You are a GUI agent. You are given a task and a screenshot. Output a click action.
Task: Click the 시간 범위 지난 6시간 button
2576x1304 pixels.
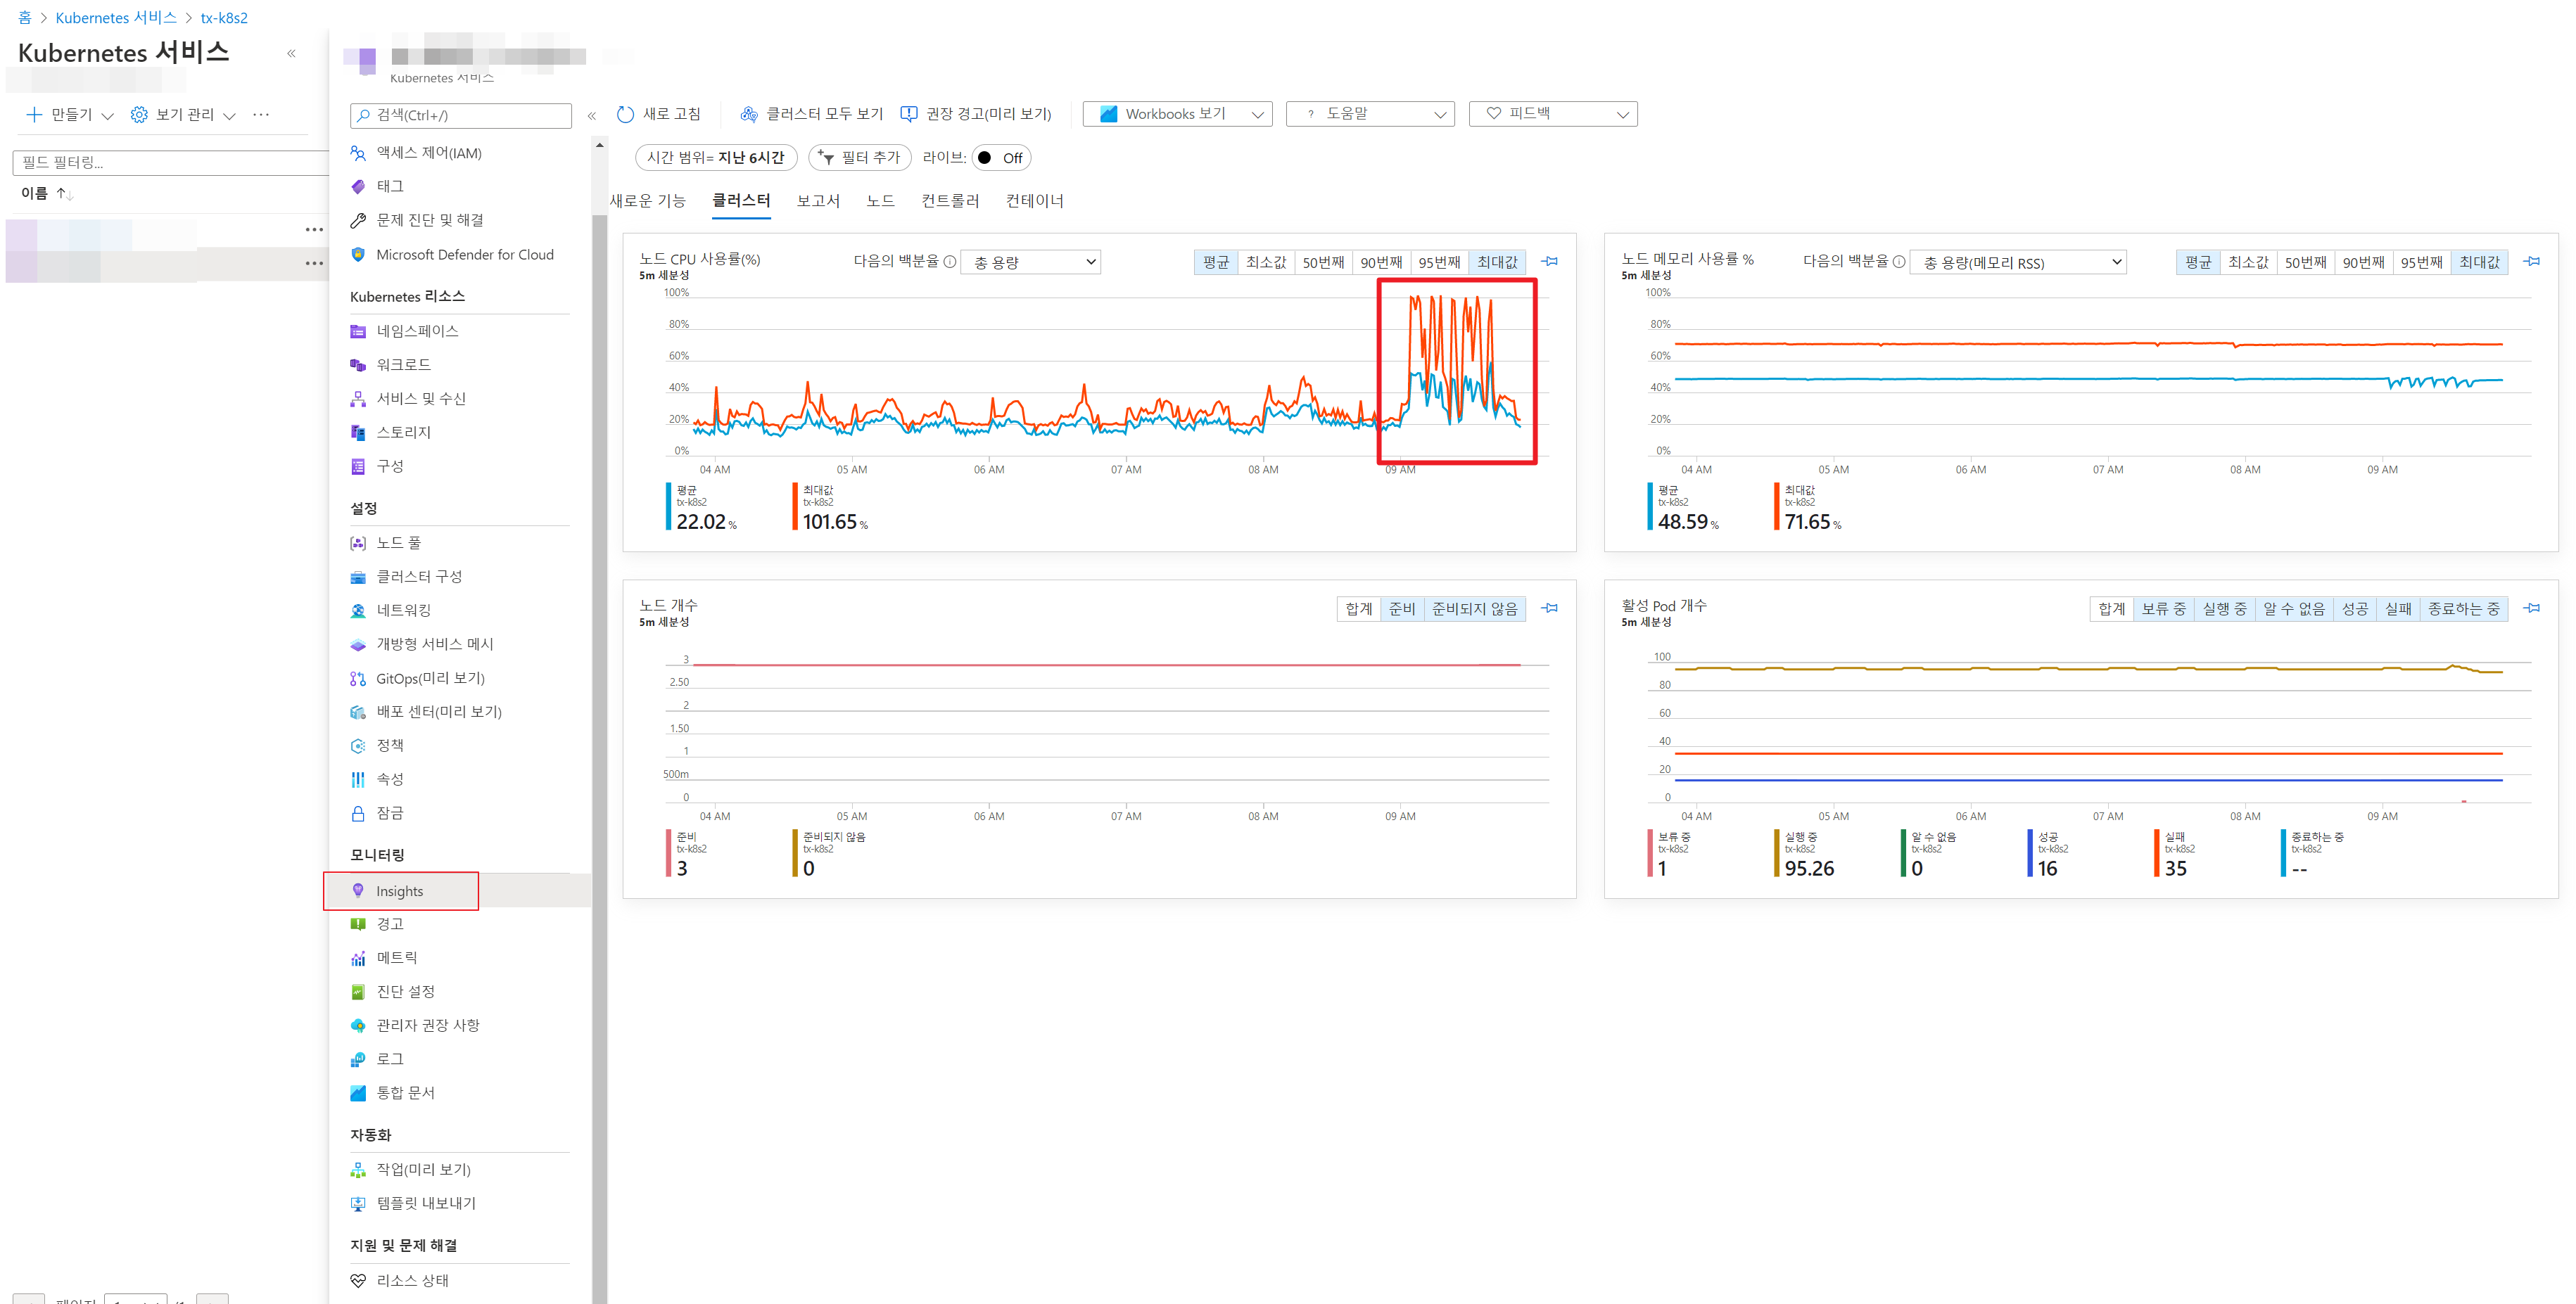click(x=715, y=158)
